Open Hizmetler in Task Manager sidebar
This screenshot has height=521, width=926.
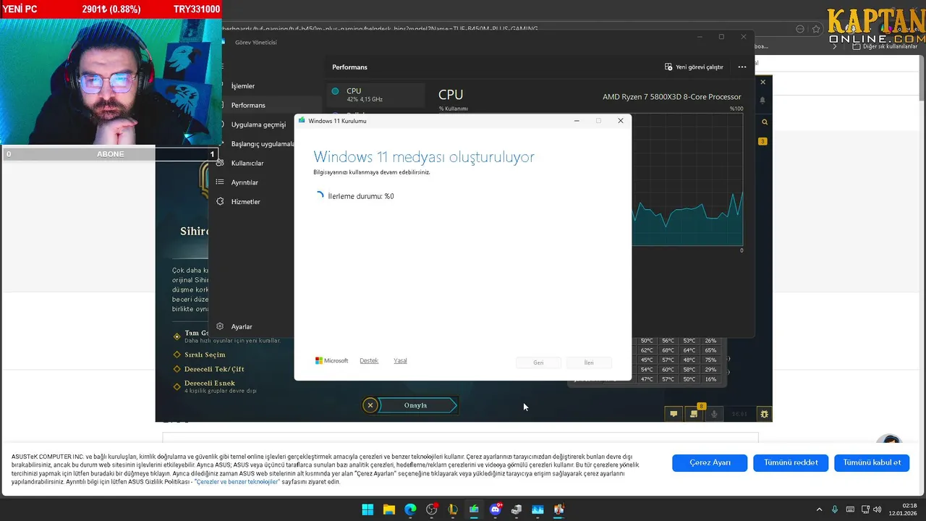point(245,202)
